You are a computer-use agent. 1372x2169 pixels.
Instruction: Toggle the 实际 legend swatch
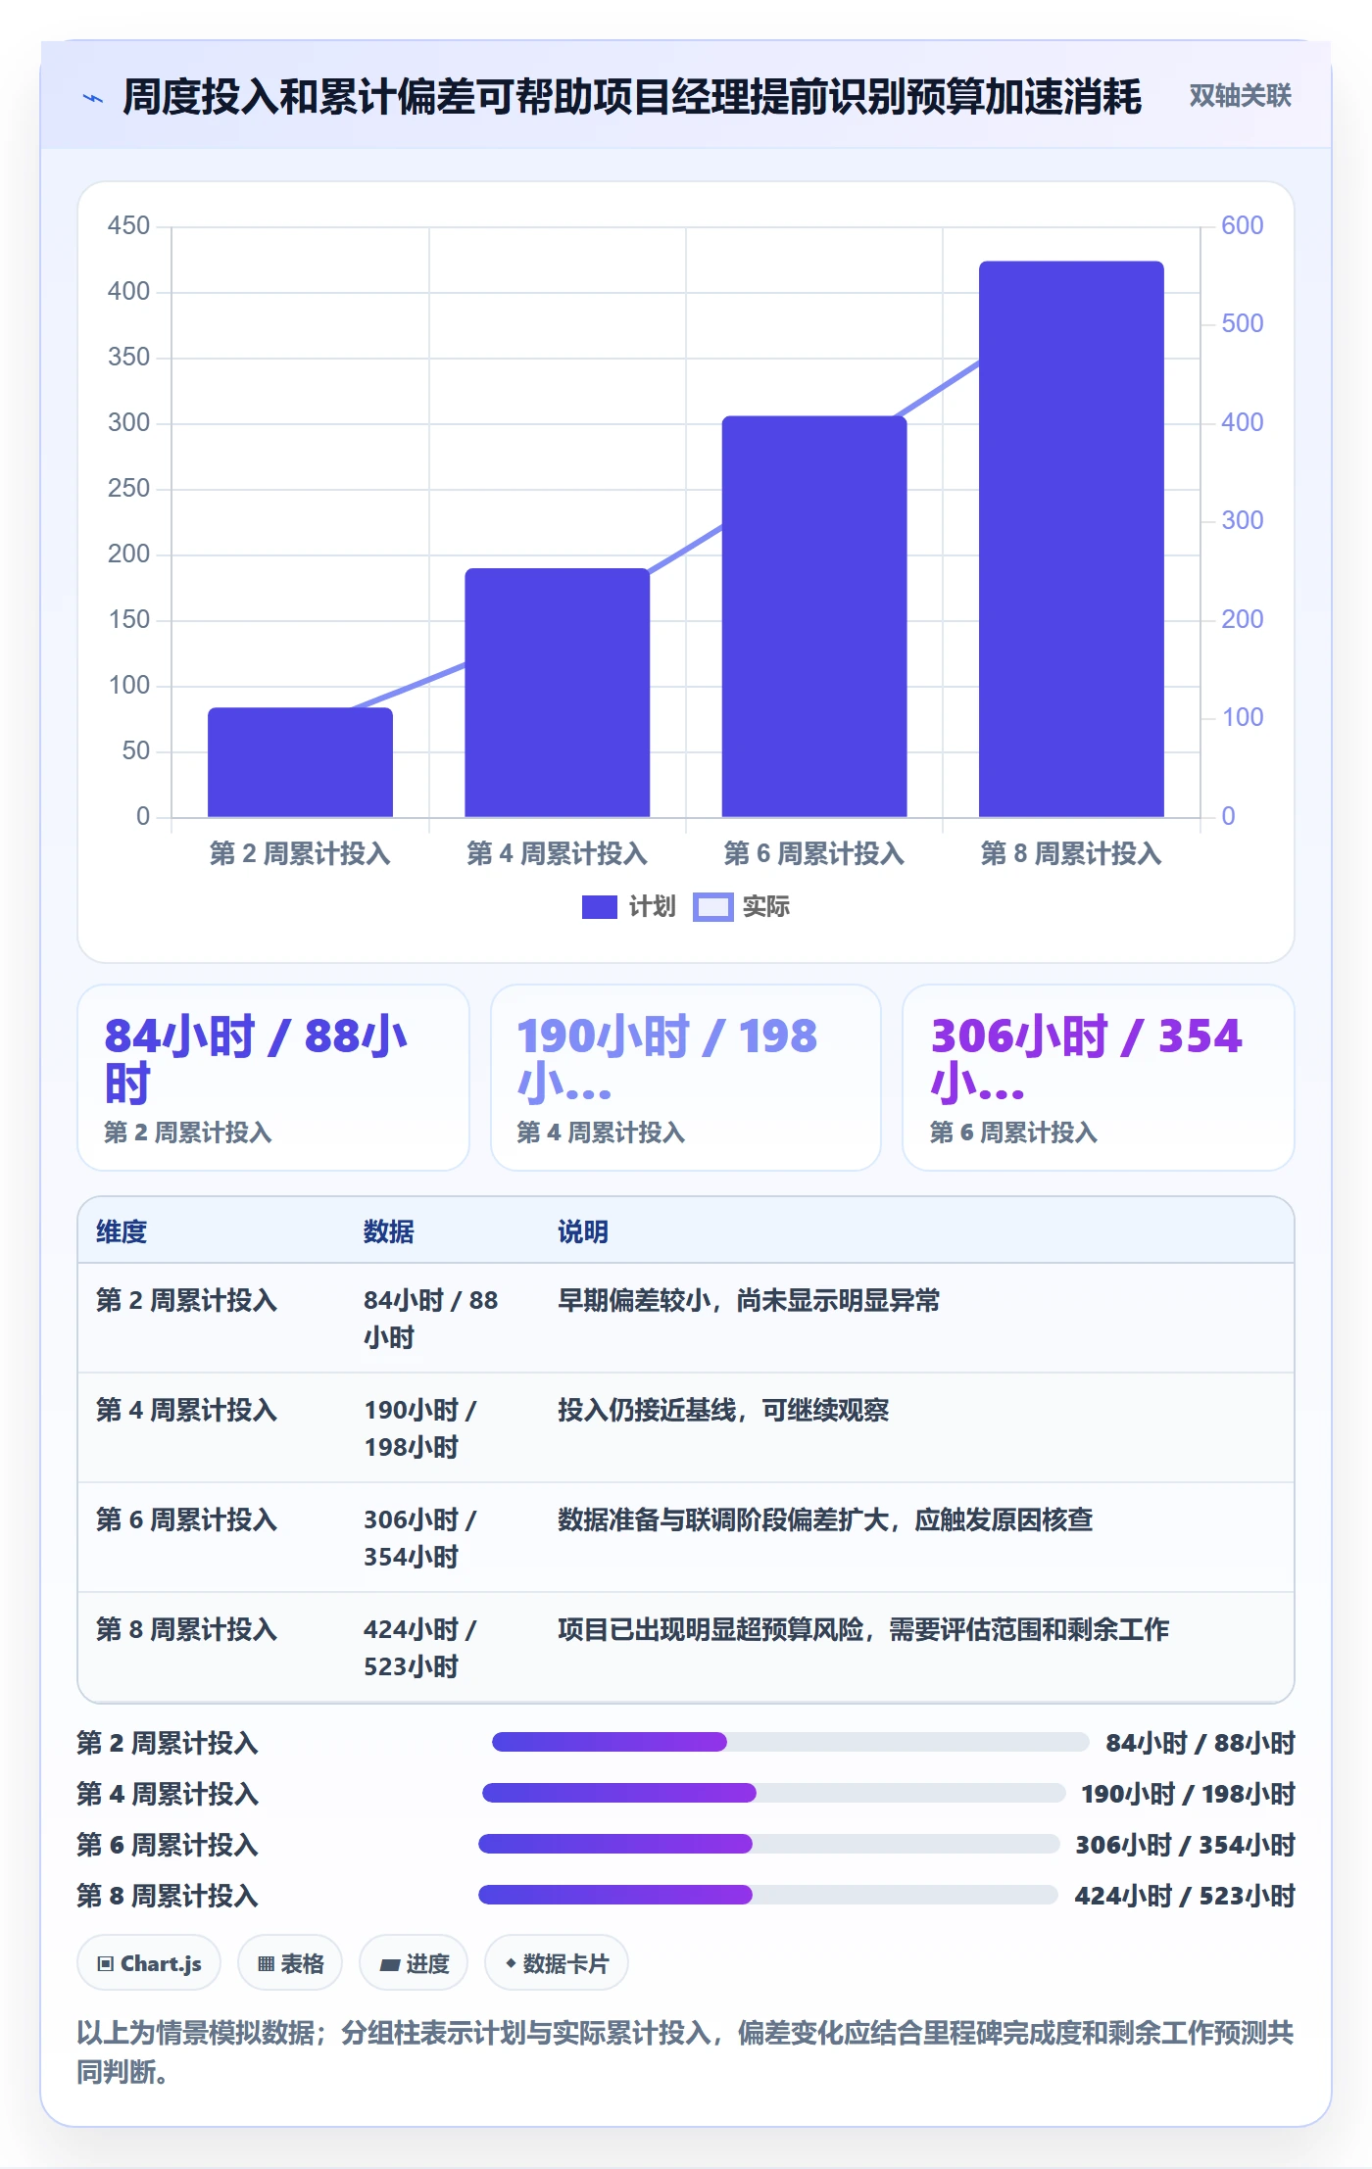tap(712, 907)
